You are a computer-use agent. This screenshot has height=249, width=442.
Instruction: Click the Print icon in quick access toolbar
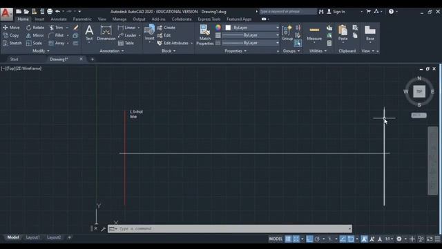pyautogui.click(x=50, y=11)
